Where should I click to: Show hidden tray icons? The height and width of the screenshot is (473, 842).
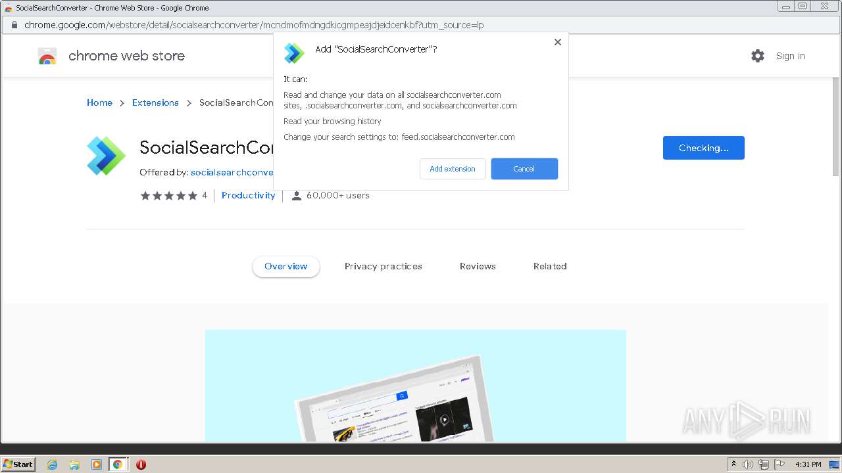733,464
